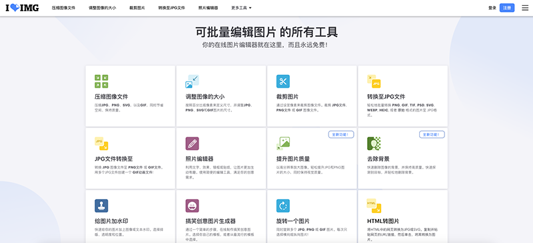This screenshot has height=243, width=533.
Task: Open 调整图像的大小 in the top navigation
Action: tap(103, 8)
